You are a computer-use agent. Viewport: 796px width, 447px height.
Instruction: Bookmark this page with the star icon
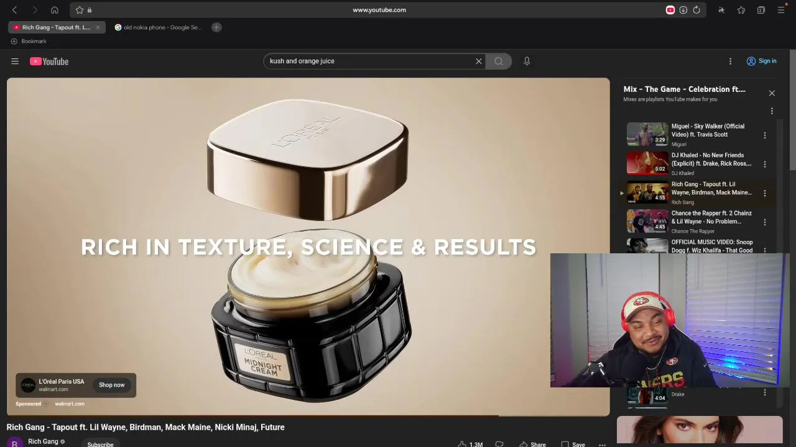80,10
